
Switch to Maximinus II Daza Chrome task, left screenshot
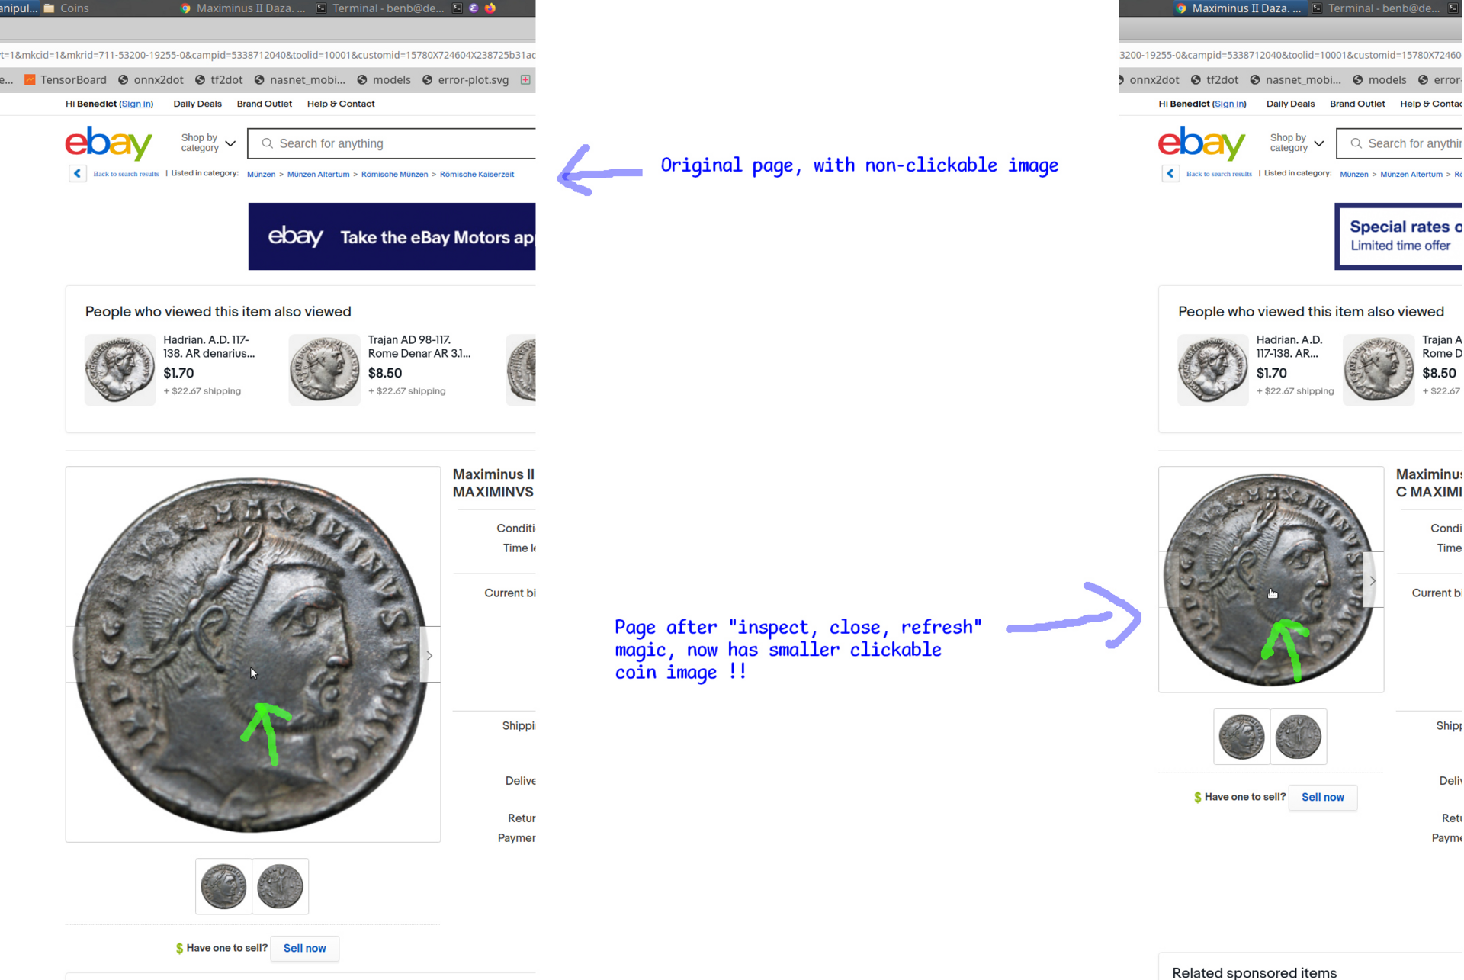tap(242, 8)
